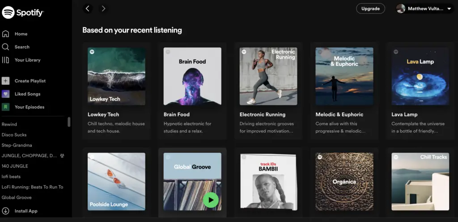Select the lofi beats playlist
This screenshot has width=458, height=222.
11,176
